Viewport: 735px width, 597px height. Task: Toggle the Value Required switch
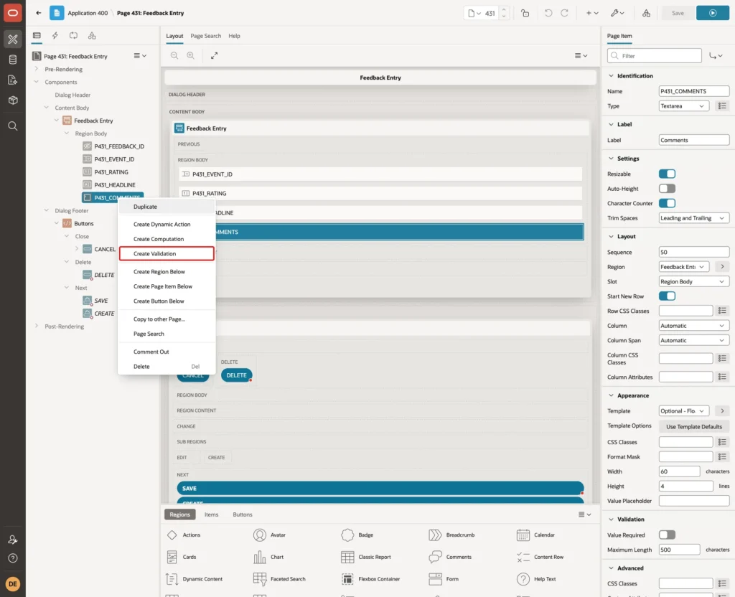[x=667, y=535]
